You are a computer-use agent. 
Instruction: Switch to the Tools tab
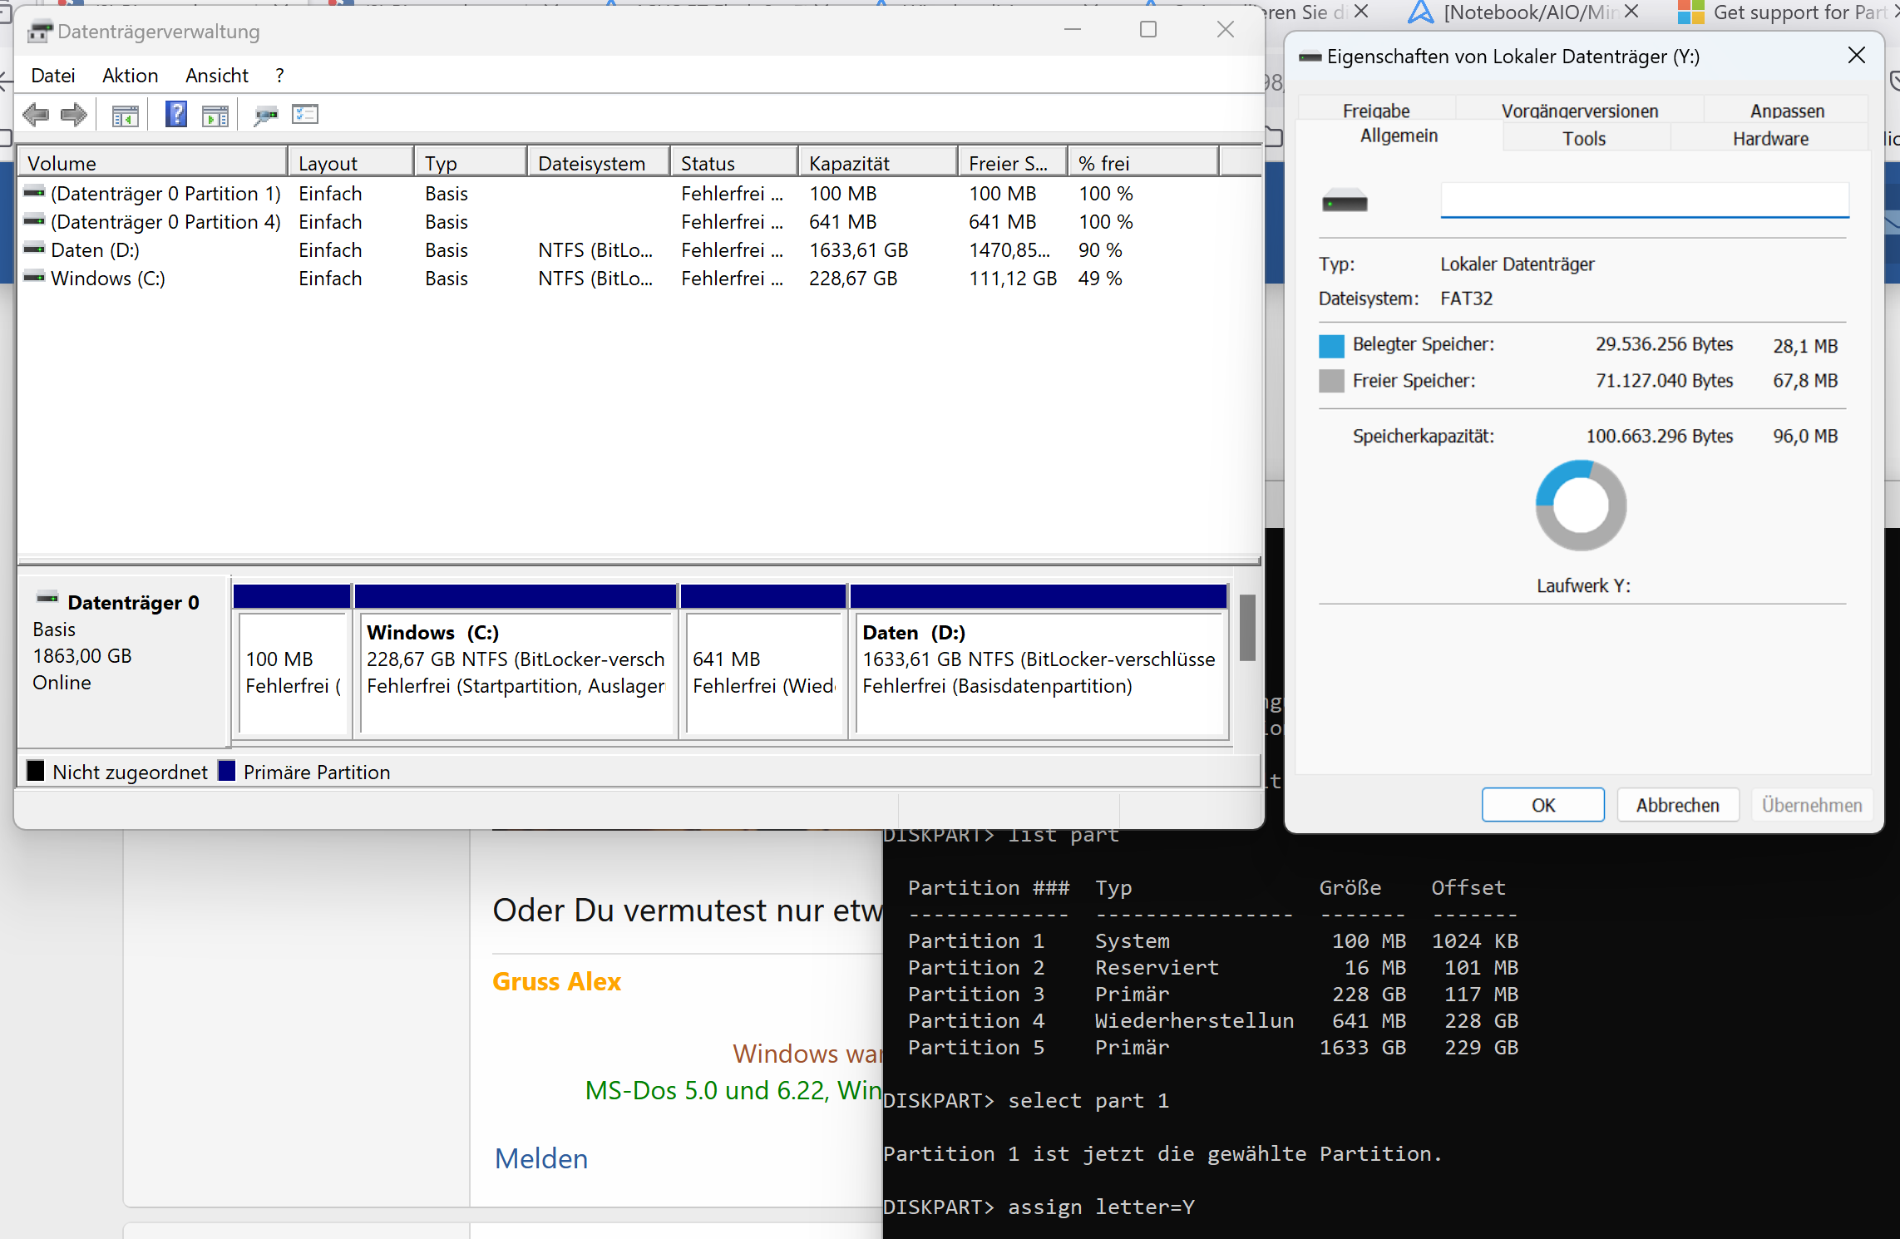(x=1583, y=139)
